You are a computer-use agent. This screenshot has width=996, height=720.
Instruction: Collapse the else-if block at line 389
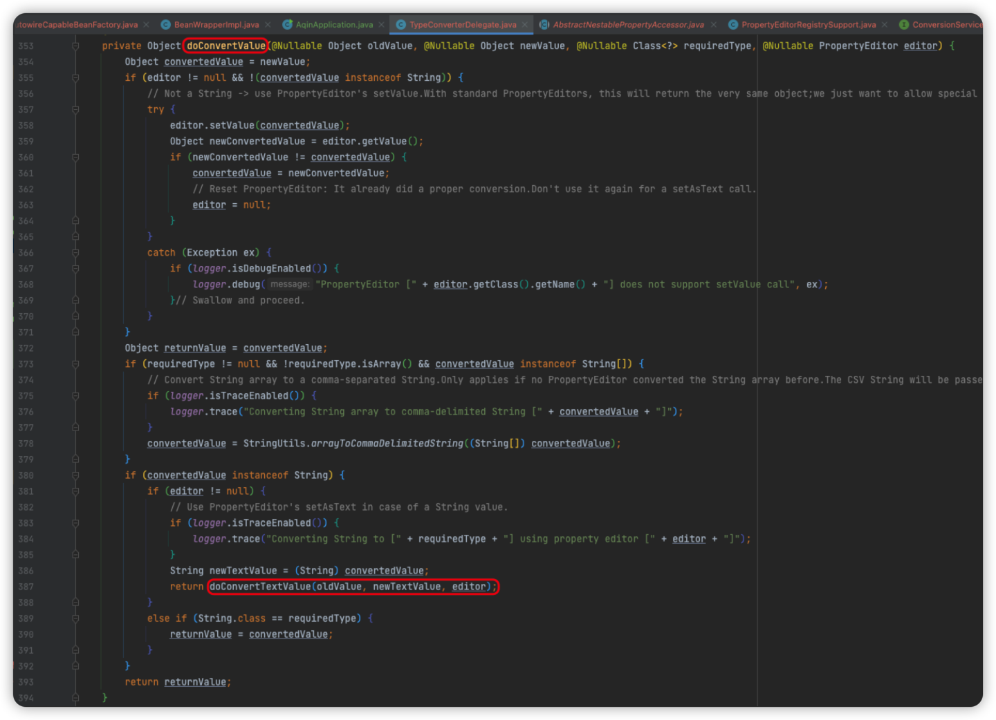[x=75, y=618]
